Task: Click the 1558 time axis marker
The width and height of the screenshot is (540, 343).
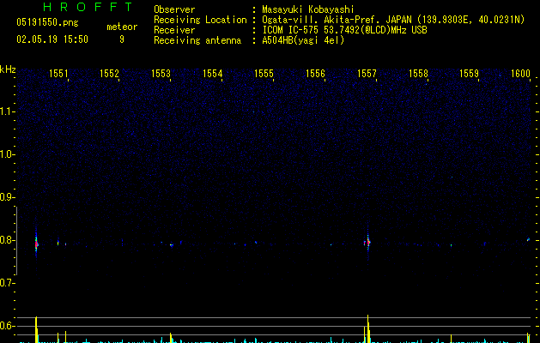Action: [x=418, y=74]
